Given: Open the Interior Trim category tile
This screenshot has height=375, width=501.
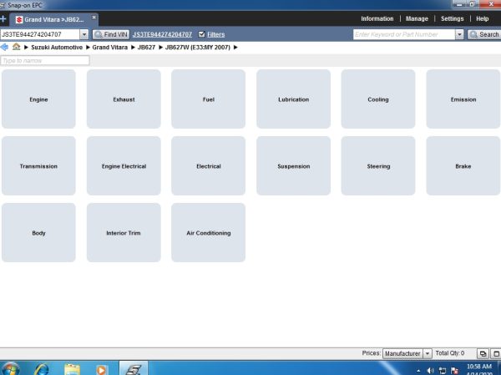Looking at the screenshot, I should (124, 233).
